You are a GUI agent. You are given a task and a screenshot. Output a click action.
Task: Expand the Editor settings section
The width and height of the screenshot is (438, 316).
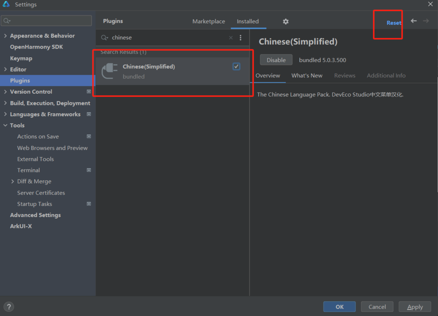point(5,70)
